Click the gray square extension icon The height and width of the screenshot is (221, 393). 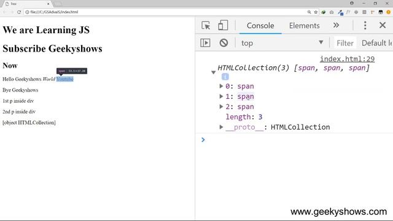[x=364, y=12]
